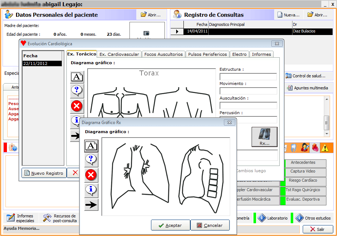Click the heart cardiology icon in specialty toolbar

tap(314, 147)
